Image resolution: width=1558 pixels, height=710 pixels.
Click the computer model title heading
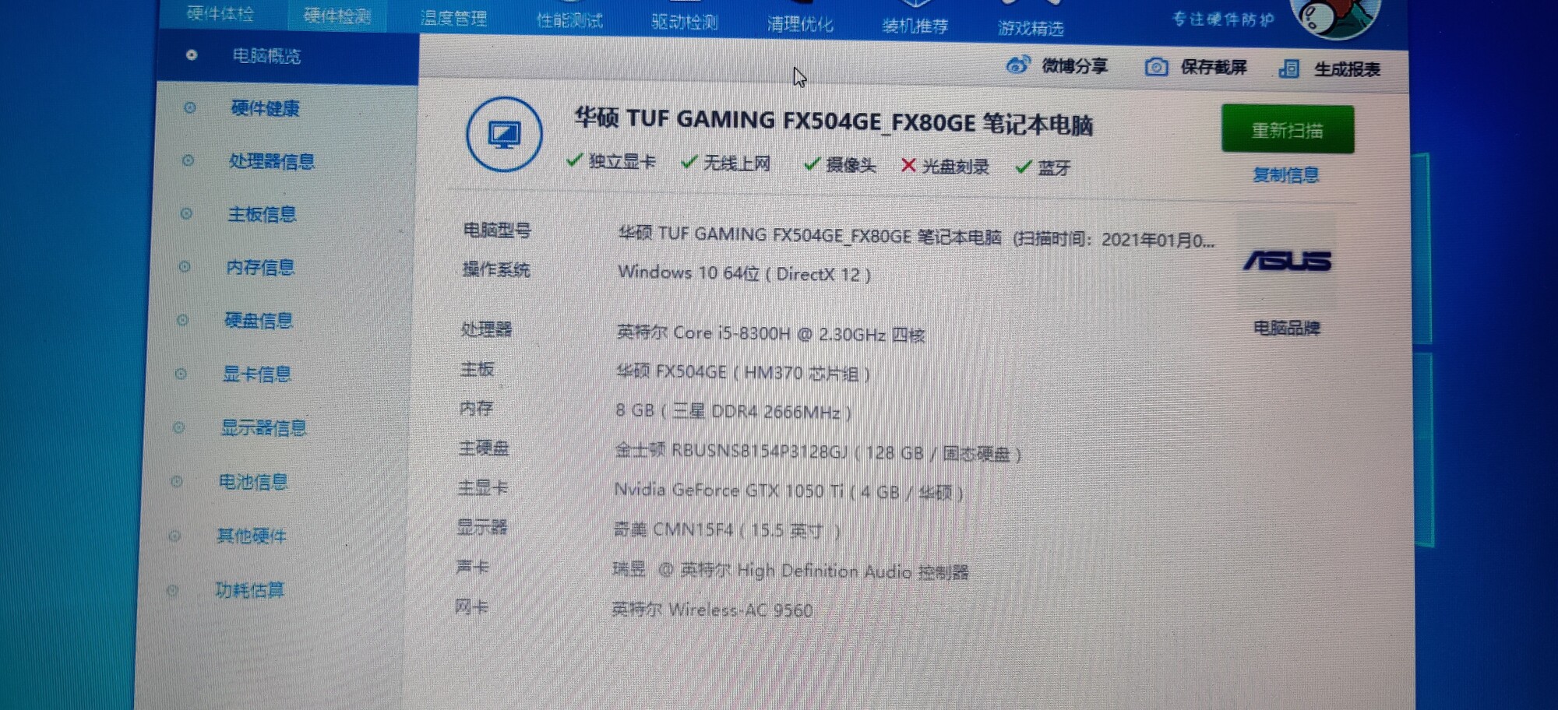coord(834,121)
